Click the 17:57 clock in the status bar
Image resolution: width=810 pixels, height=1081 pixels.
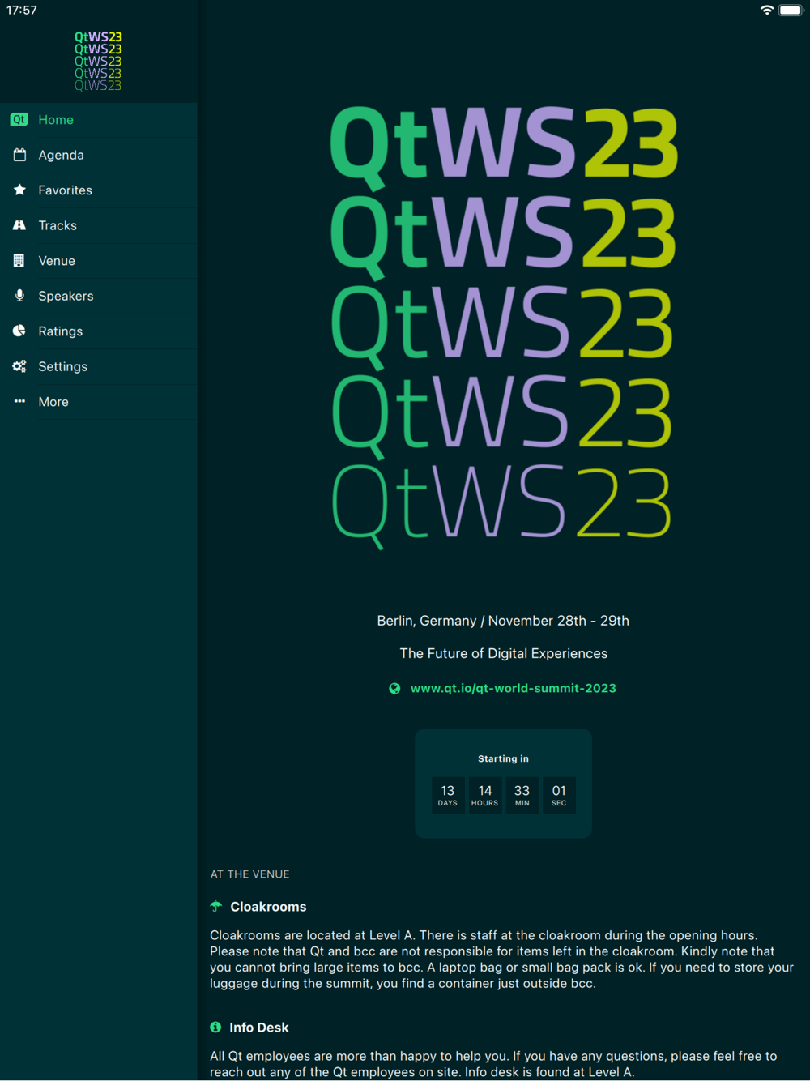22,10
